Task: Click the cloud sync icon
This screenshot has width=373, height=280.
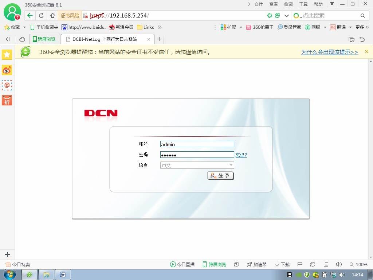Action: coord(22,39)
